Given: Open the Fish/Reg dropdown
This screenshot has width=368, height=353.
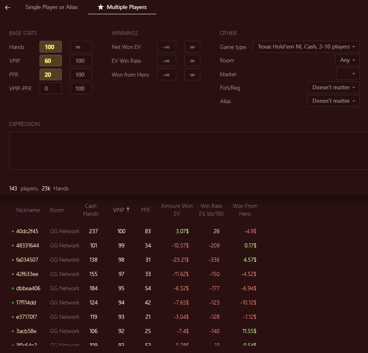Looking at the screenshot, I should pyautogui.click(x=333, y=87).
